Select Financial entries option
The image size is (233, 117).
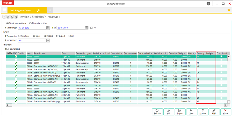click(31, 23)
